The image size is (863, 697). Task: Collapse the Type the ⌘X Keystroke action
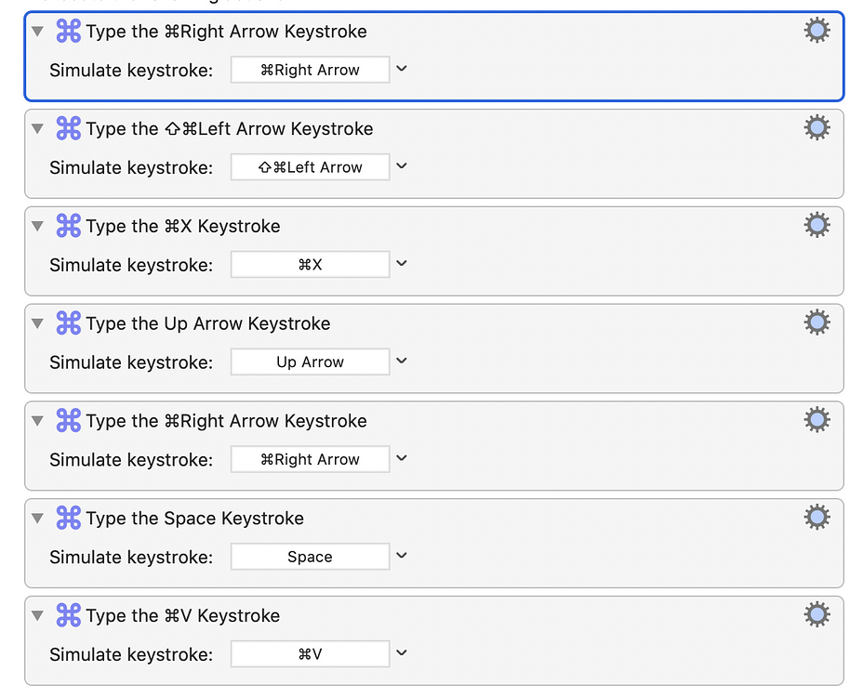[x=36, y=226]
